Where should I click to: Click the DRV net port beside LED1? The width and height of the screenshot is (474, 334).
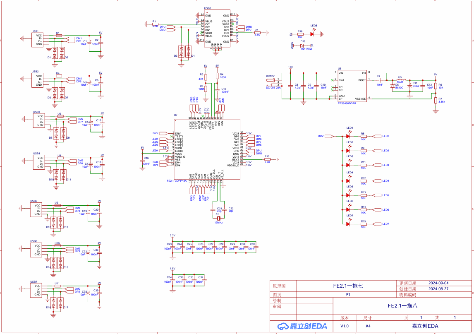(x=329, y=137)
